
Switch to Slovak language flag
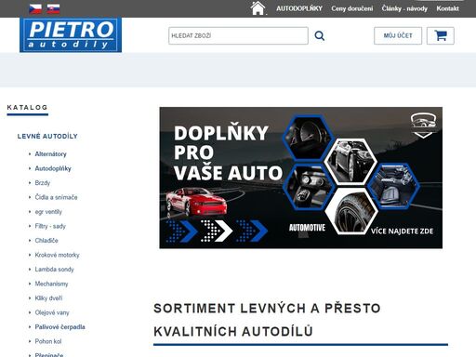click(53, 9)
